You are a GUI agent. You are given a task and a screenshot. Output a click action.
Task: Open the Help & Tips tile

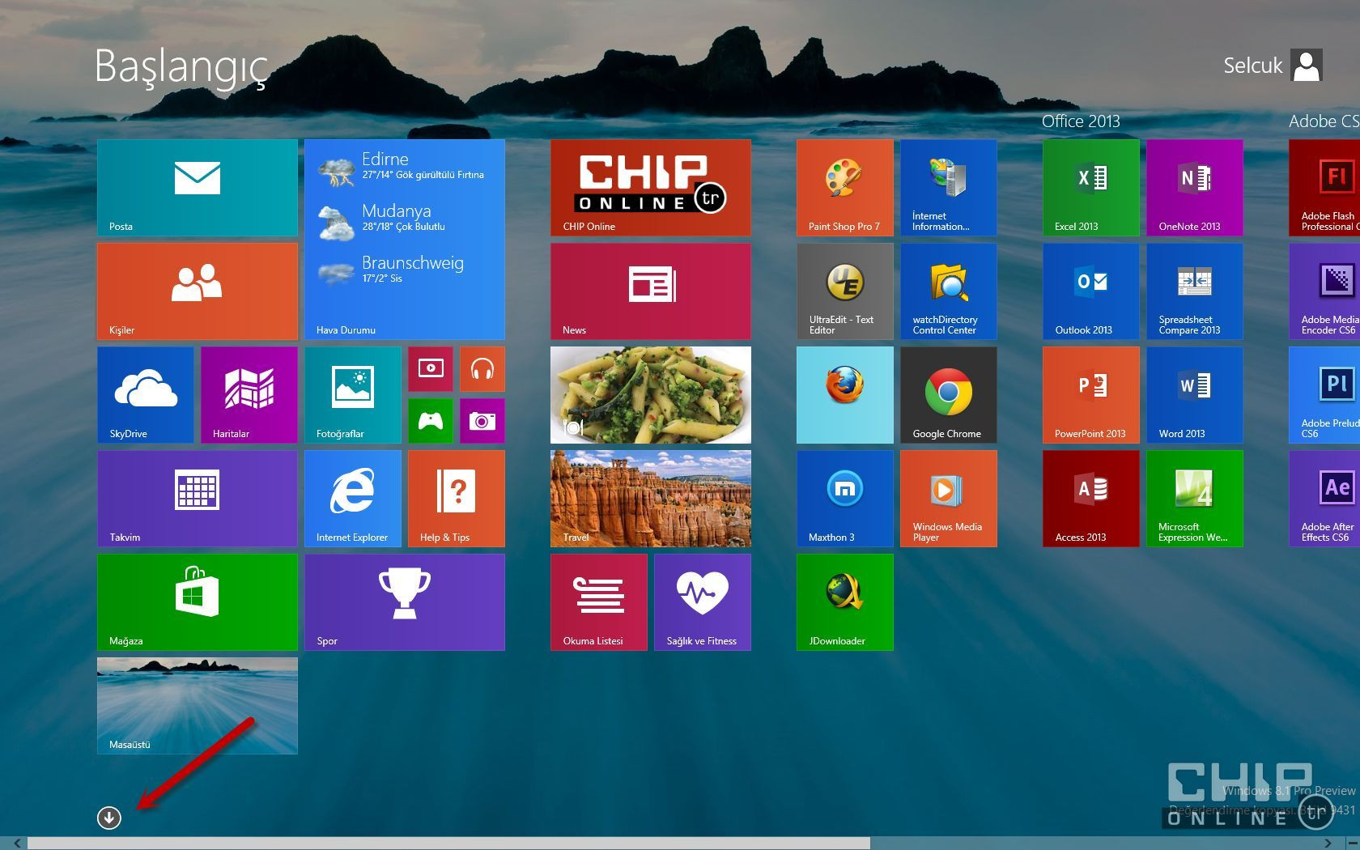457,499
